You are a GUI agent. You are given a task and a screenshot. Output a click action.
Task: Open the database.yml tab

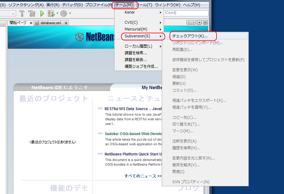tap(50, 23)
